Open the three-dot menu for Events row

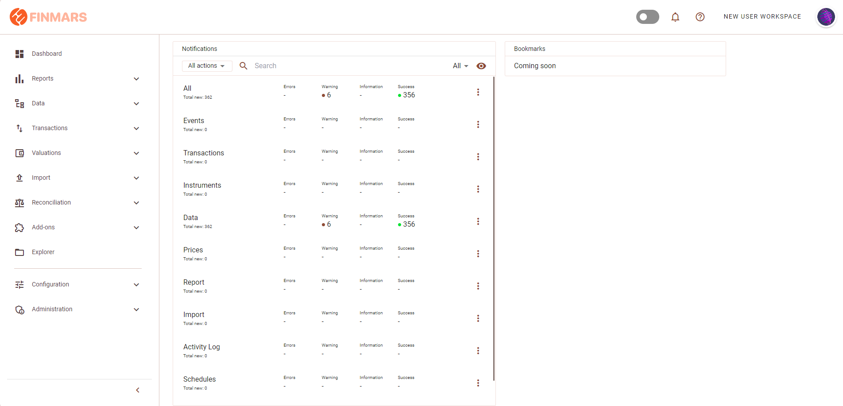(478, 124)
